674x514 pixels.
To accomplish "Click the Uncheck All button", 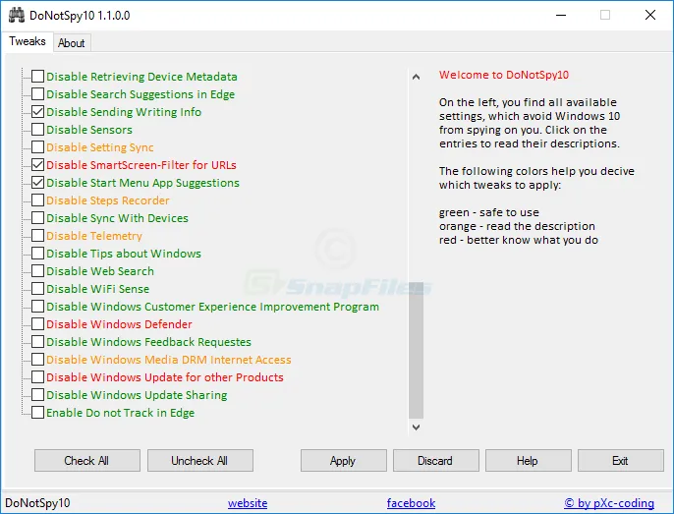I will [x=200, y=461].
